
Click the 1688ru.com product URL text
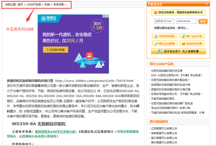94,81
